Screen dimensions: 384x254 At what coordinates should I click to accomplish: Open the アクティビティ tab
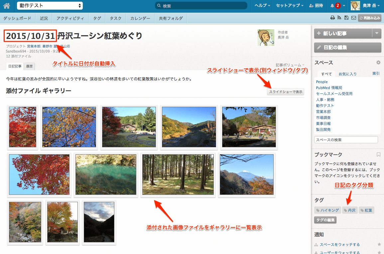70,18
